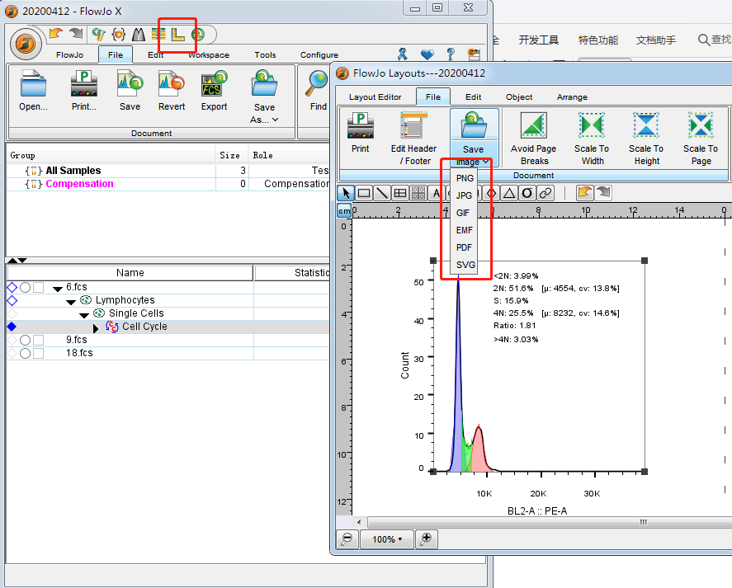732x588 pixels.
Task: Select the table insert tool in layout
Action: (x=400, y=193)
